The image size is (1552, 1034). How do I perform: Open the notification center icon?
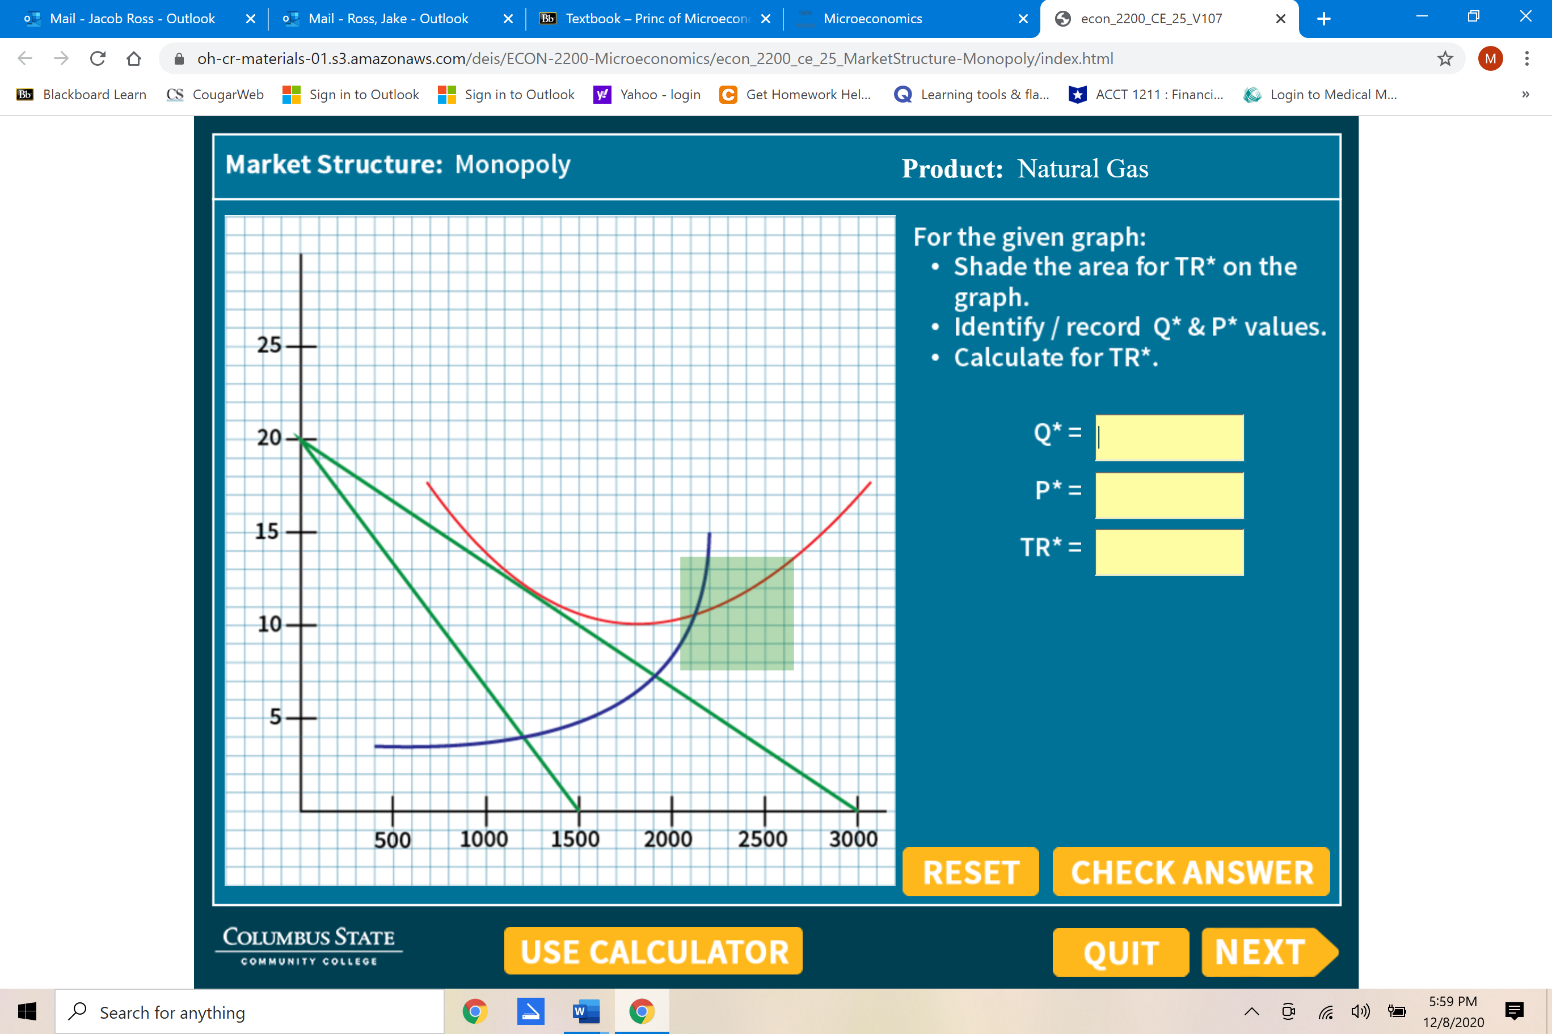(1515, 1011)
